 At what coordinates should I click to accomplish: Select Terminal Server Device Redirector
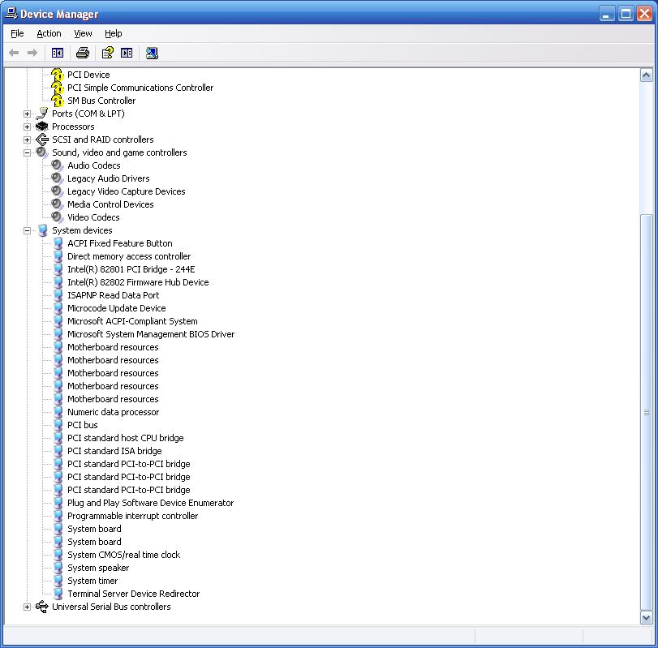tap(133, 594)
